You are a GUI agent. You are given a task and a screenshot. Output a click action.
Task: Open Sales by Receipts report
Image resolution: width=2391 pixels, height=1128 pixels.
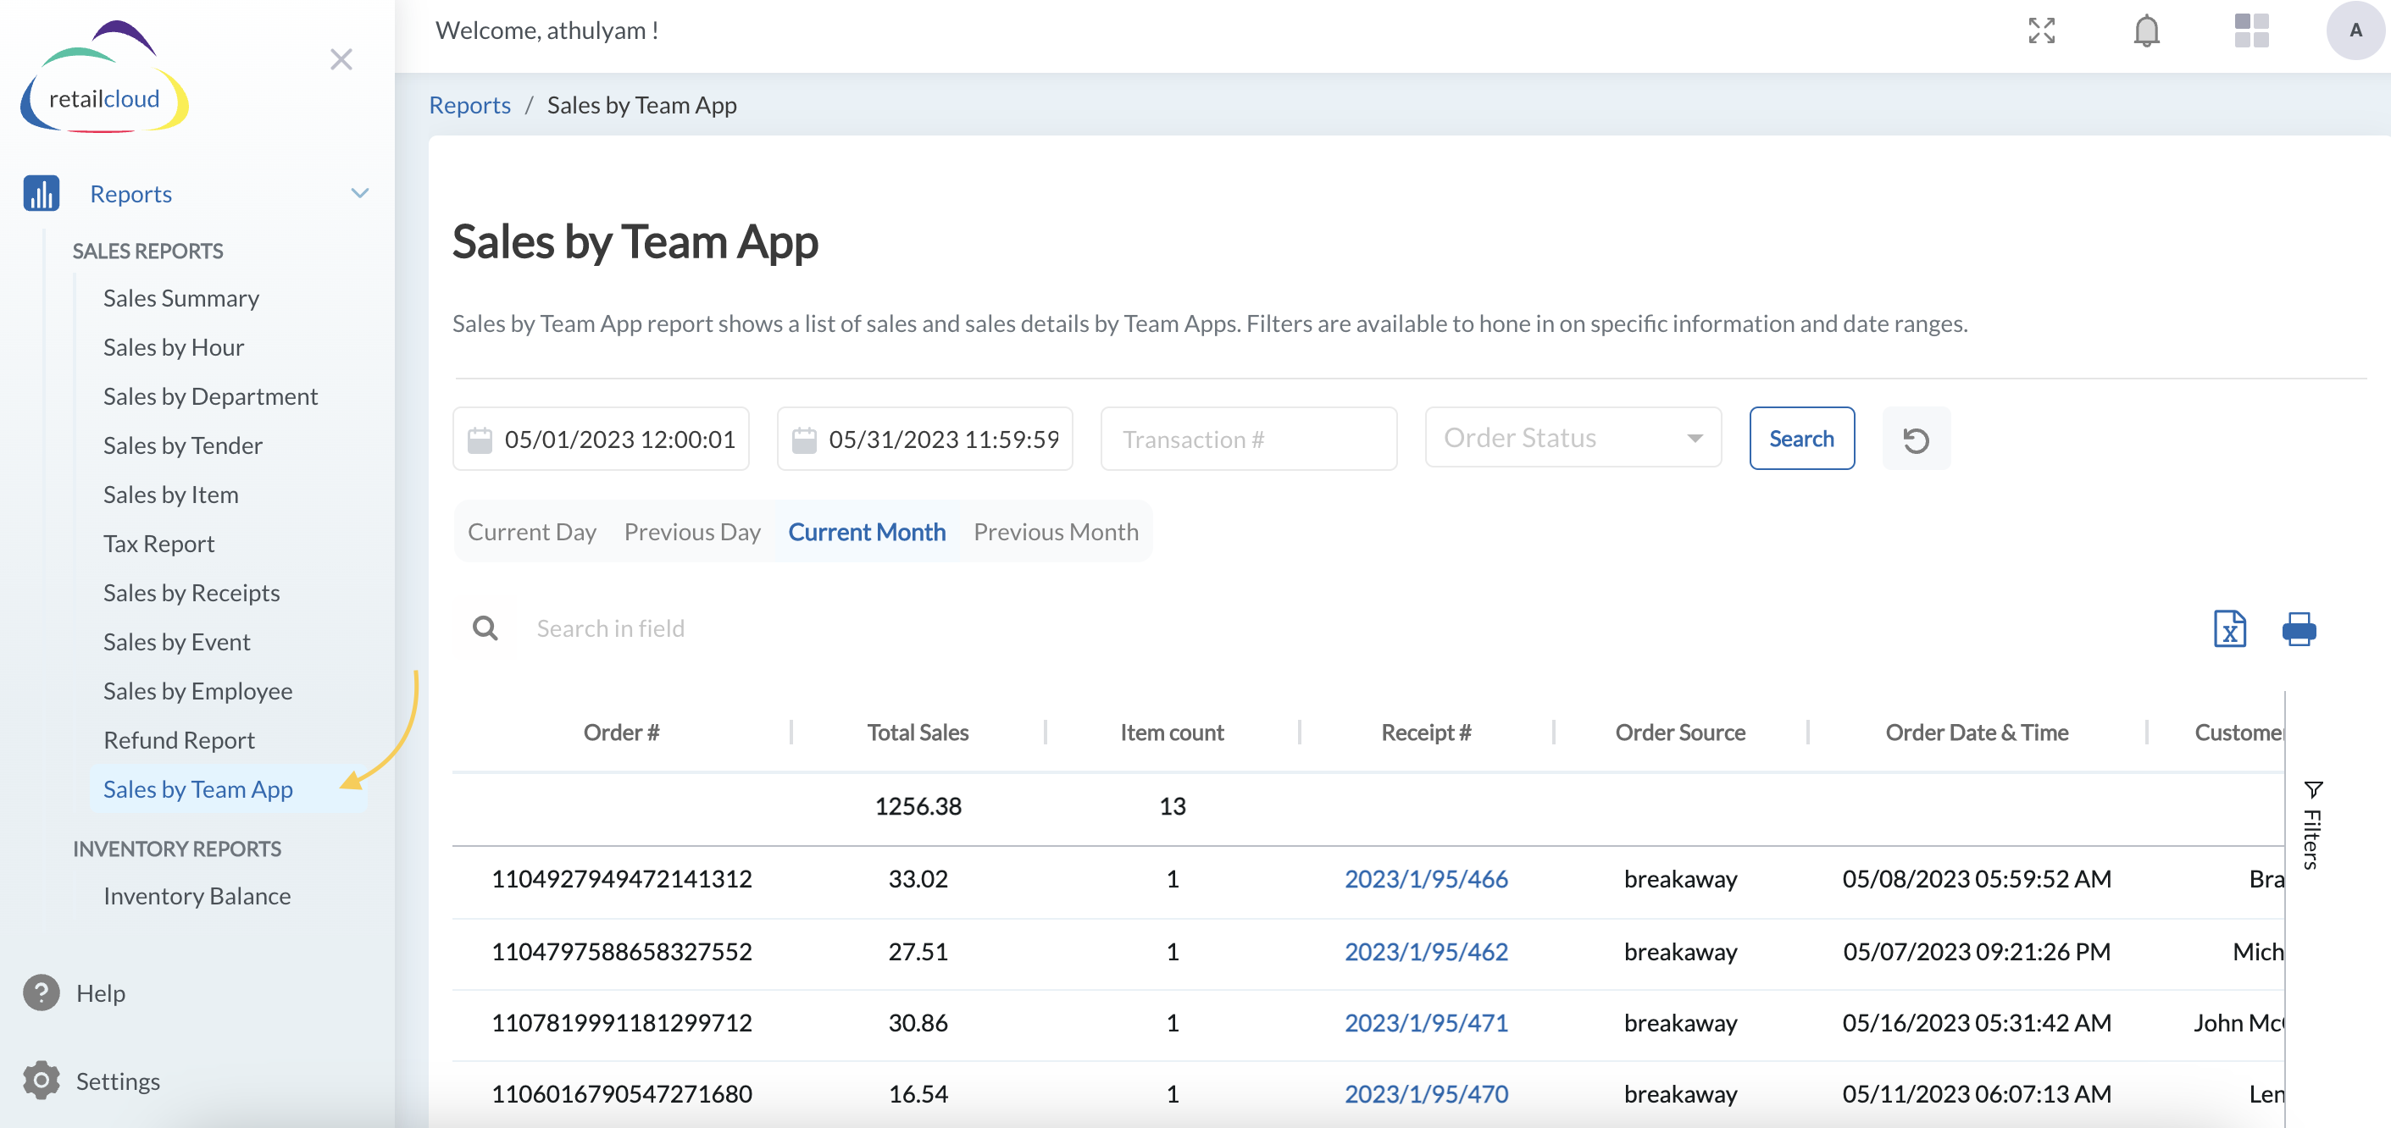coord(191,593)
